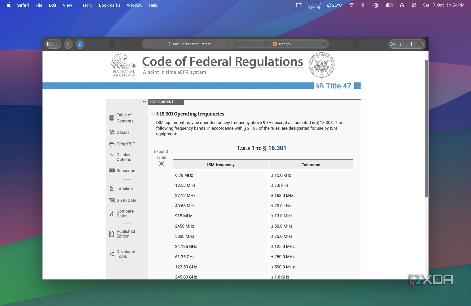This screenshot has height=306, width=471.
Task: Open the History menu
Action: coord(85,5)
